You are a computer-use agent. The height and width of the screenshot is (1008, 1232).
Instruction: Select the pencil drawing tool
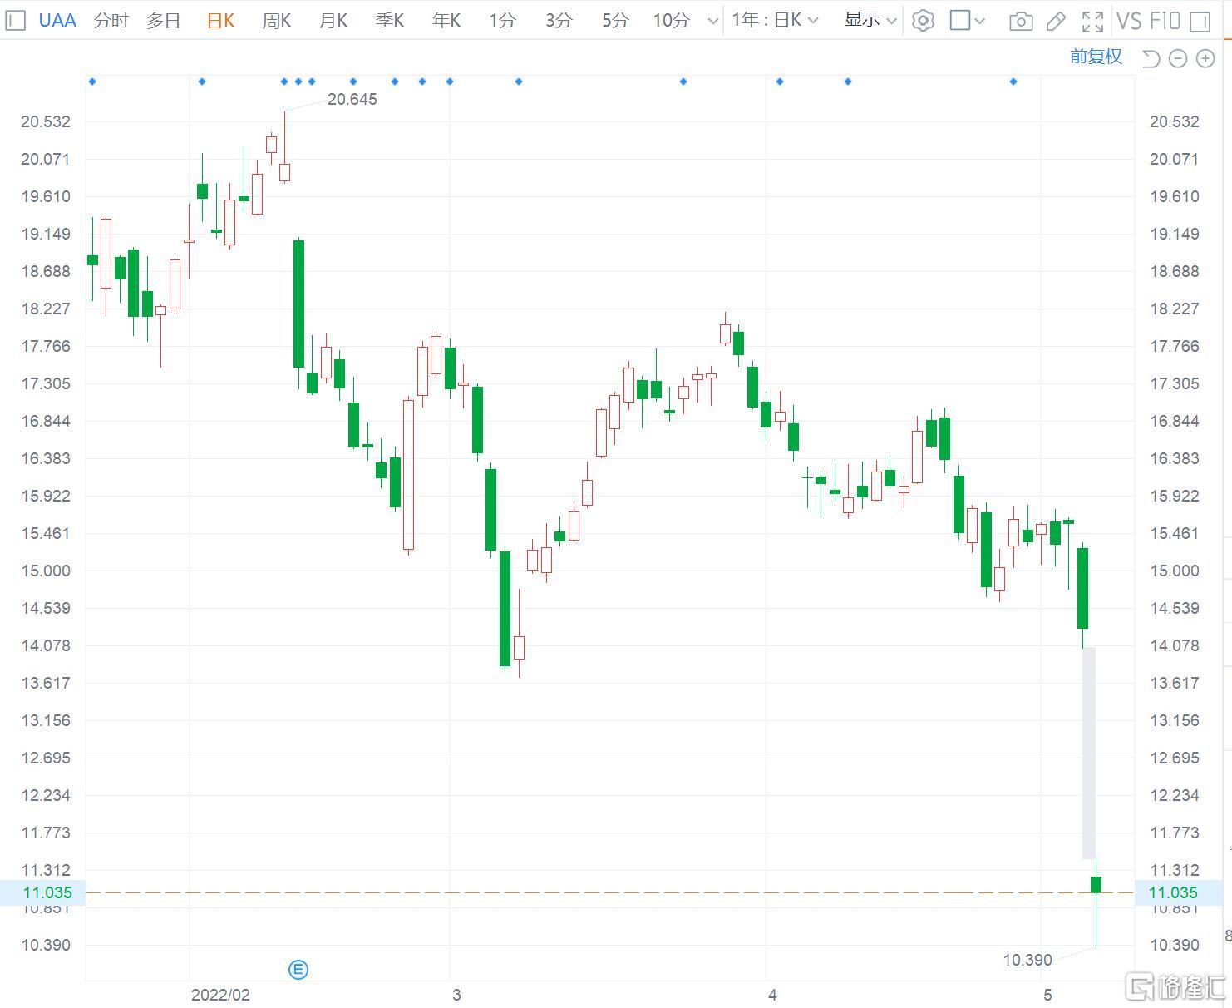coord(1056,22)
